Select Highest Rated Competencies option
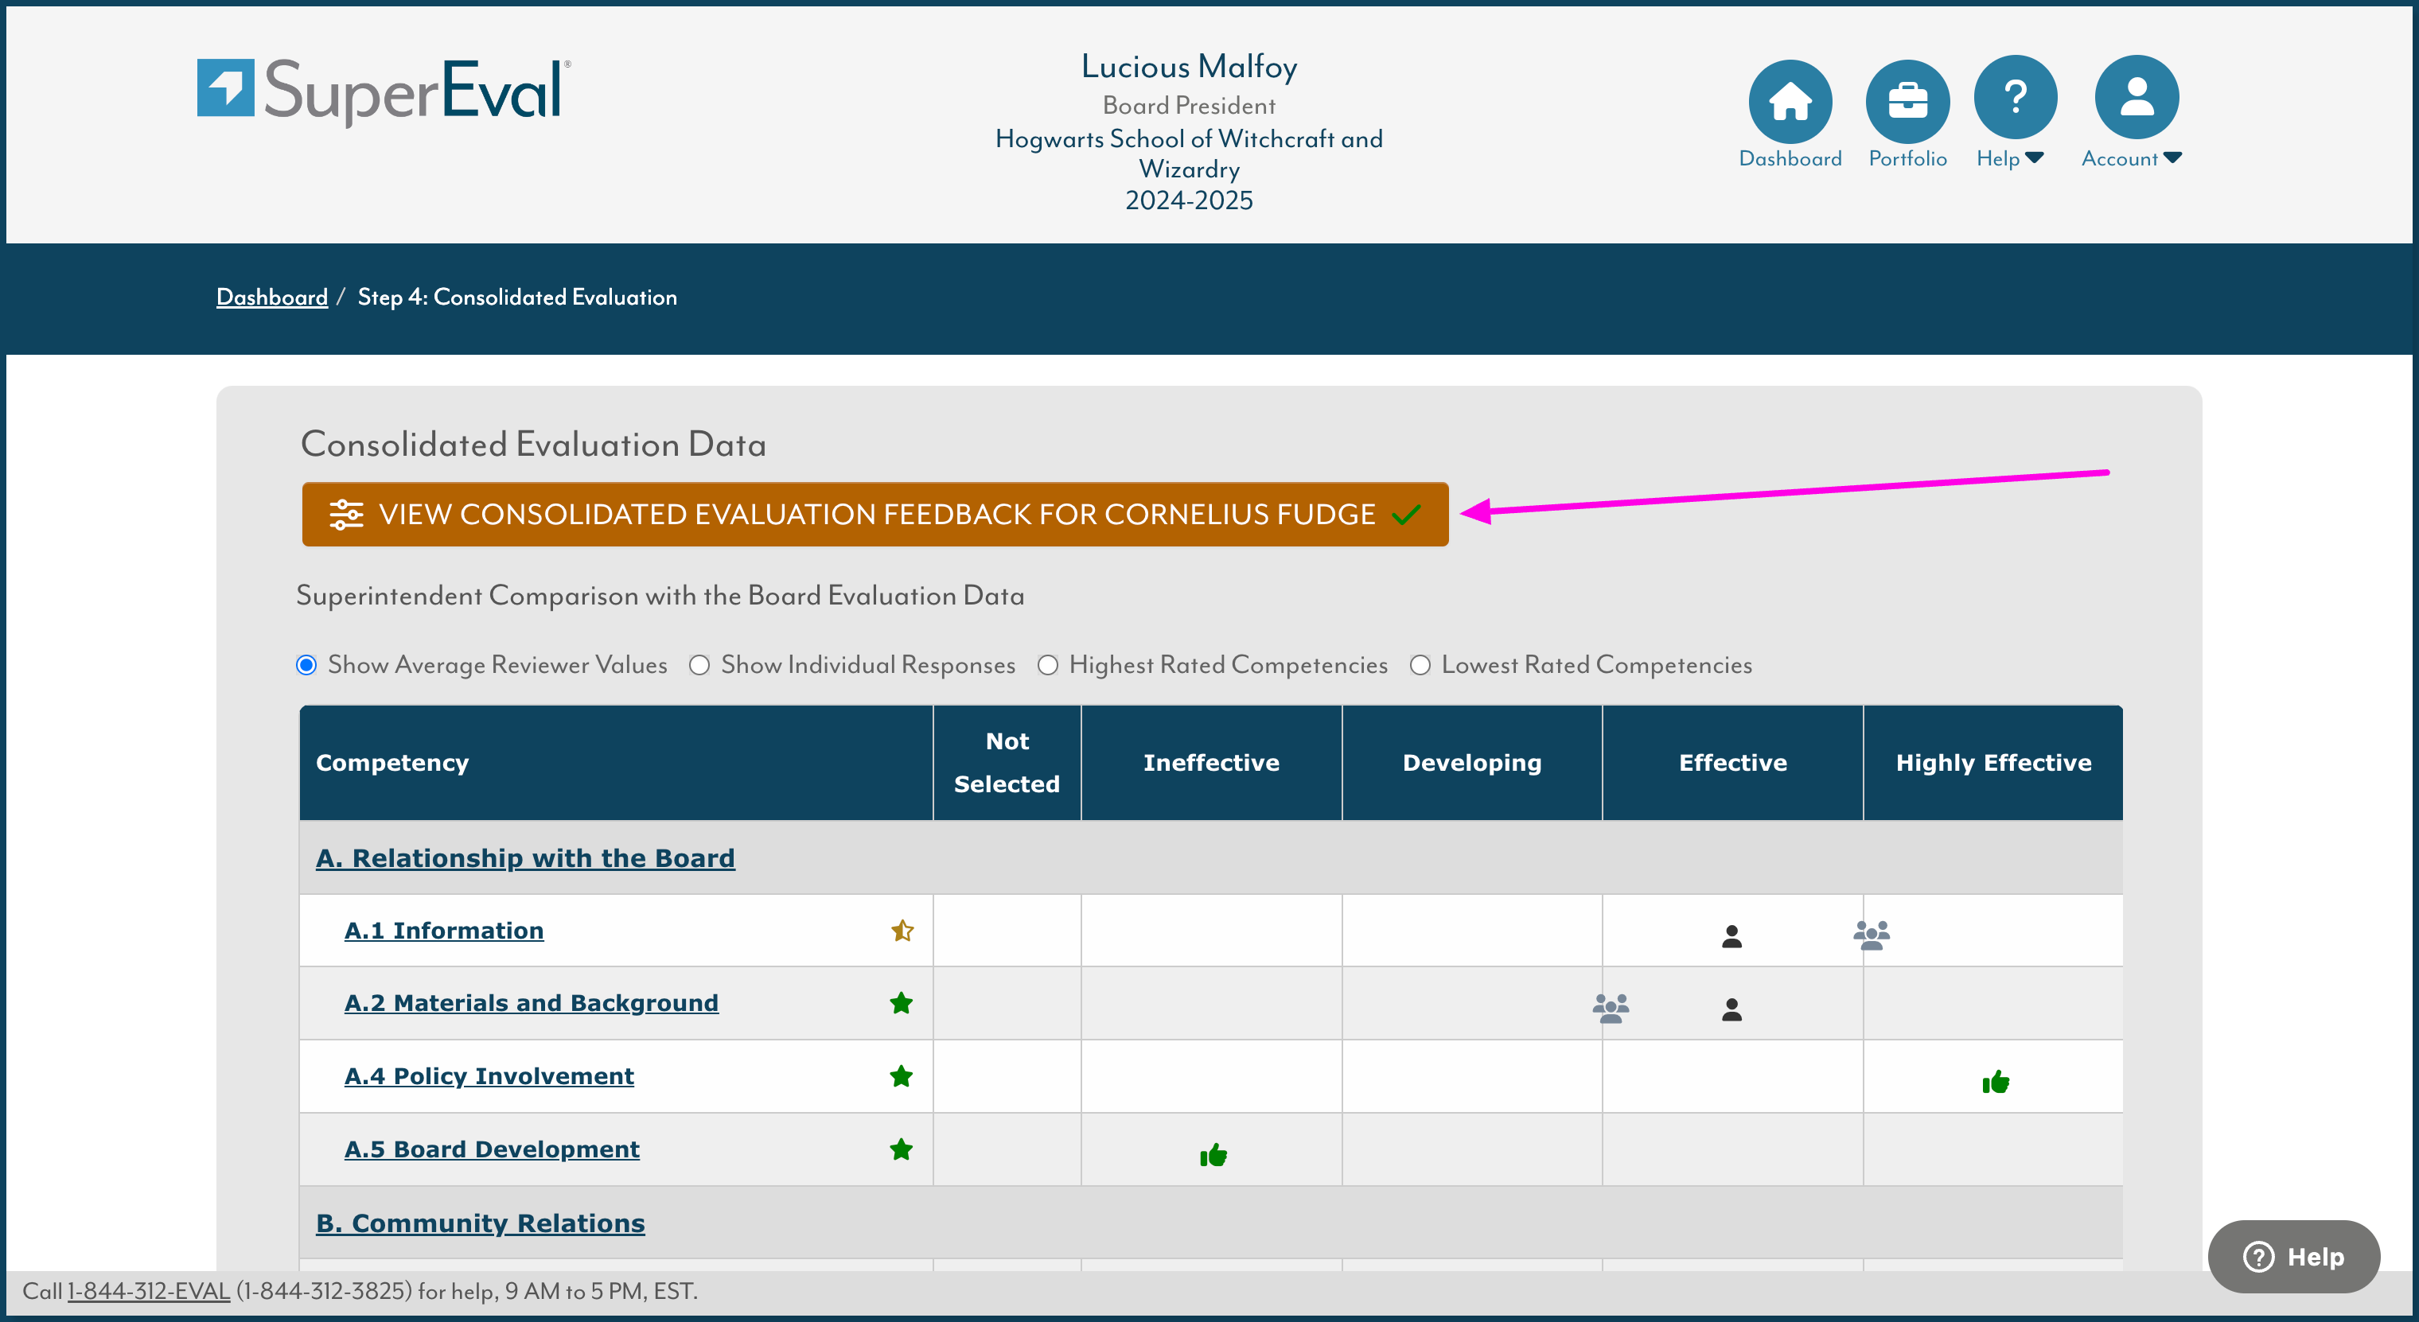 point(1047,665)
